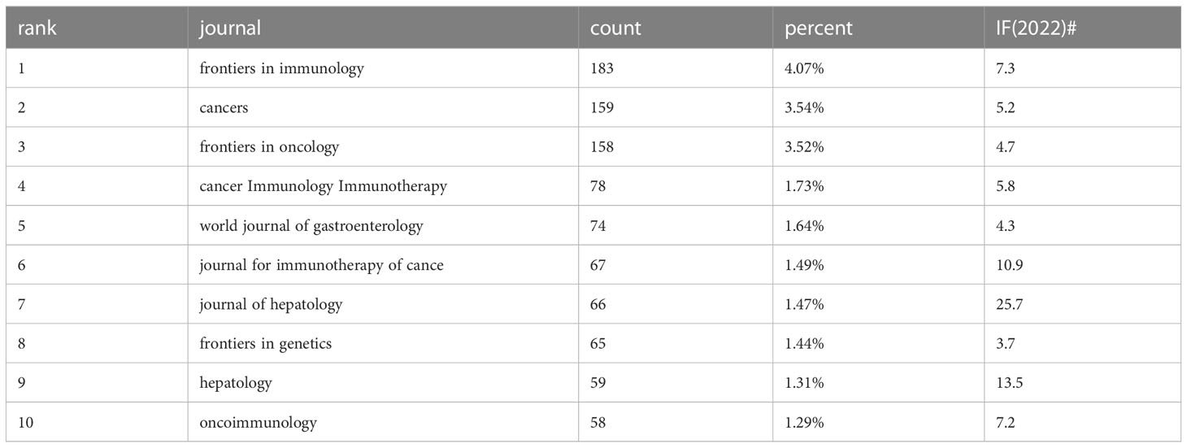Click the percent value 4.07%
The image size is (1187, 448).
(x=804, y=69)
